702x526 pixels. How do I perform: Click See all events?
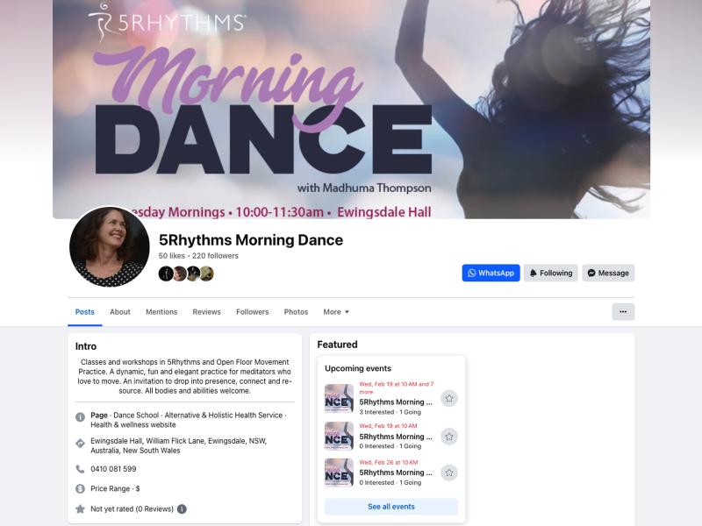[x=390, y=507]
